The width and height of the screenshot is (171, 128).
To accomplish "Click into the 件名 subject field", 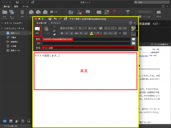I will click(88, 48).
